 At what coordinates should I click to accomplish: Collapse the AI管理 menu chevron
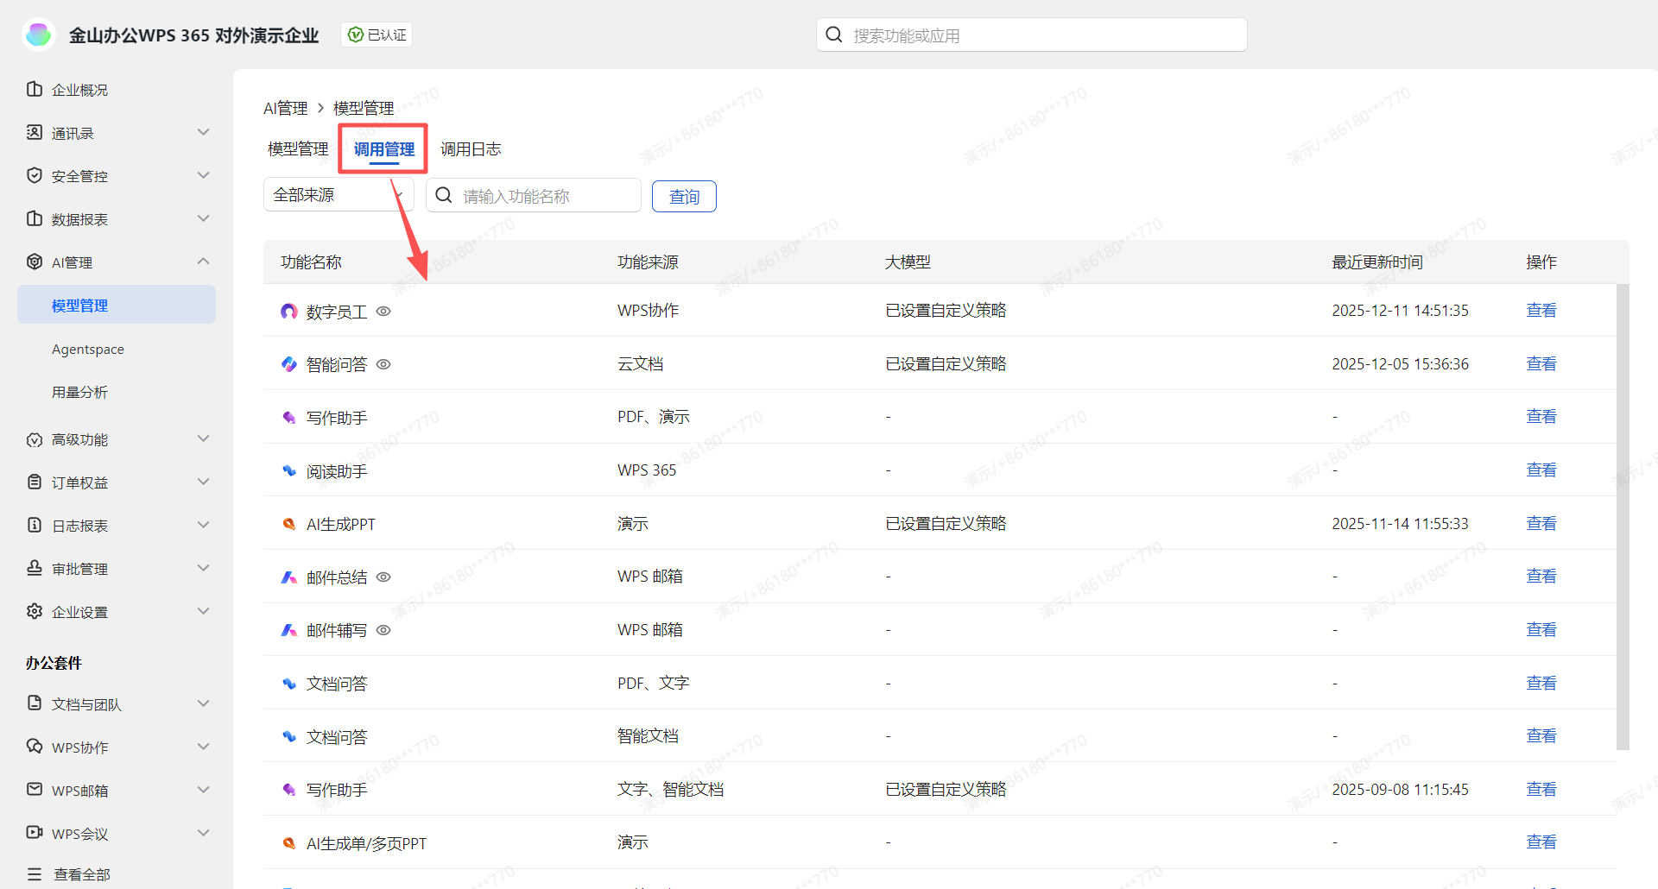204,262
